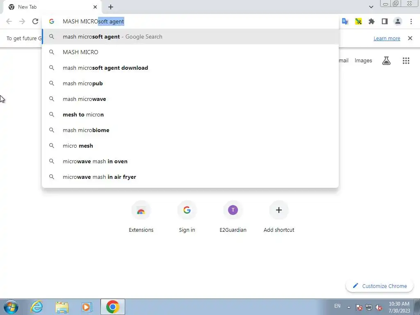Open the Action Center flag icon
Screen dimensions: 420x315
click(359, 307)
